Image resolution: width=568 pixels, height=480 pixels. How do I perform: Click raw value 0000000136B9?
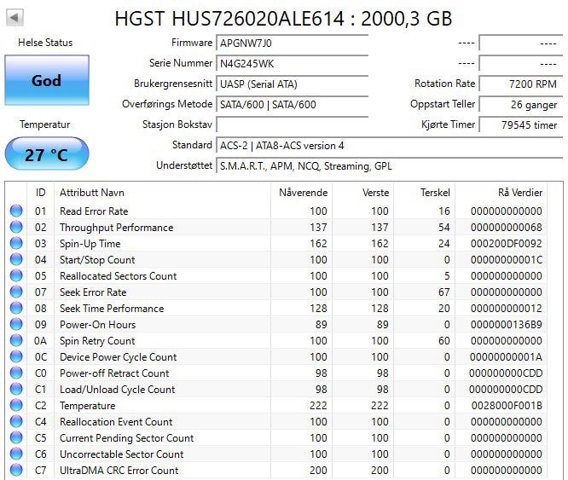[506, 324]
